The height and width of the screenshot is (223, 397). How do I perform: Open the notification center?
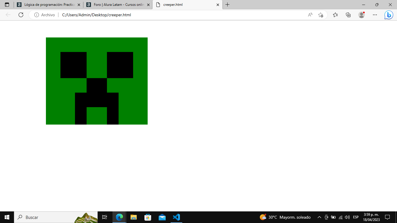point(387,217)
